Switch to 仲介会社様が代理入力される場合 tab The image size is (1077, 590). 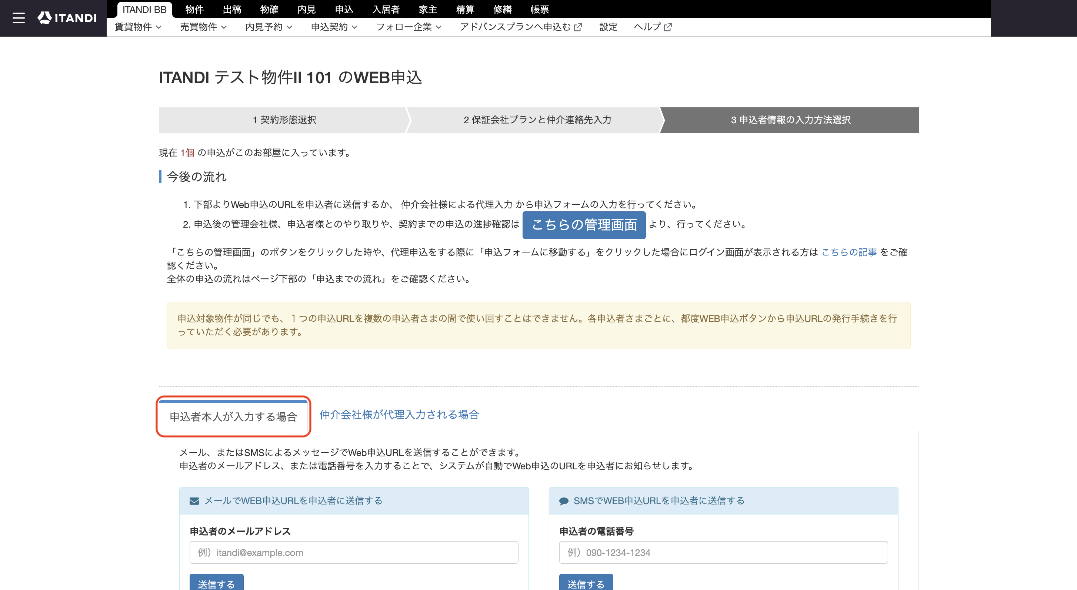point(399,415)
